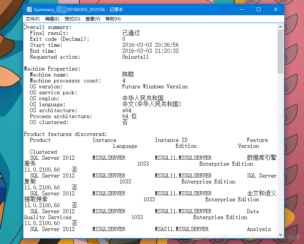Minimize the Notepad window
Image resolution: width=304 pixels, height=244 pixels.
[x=242, y=9]
